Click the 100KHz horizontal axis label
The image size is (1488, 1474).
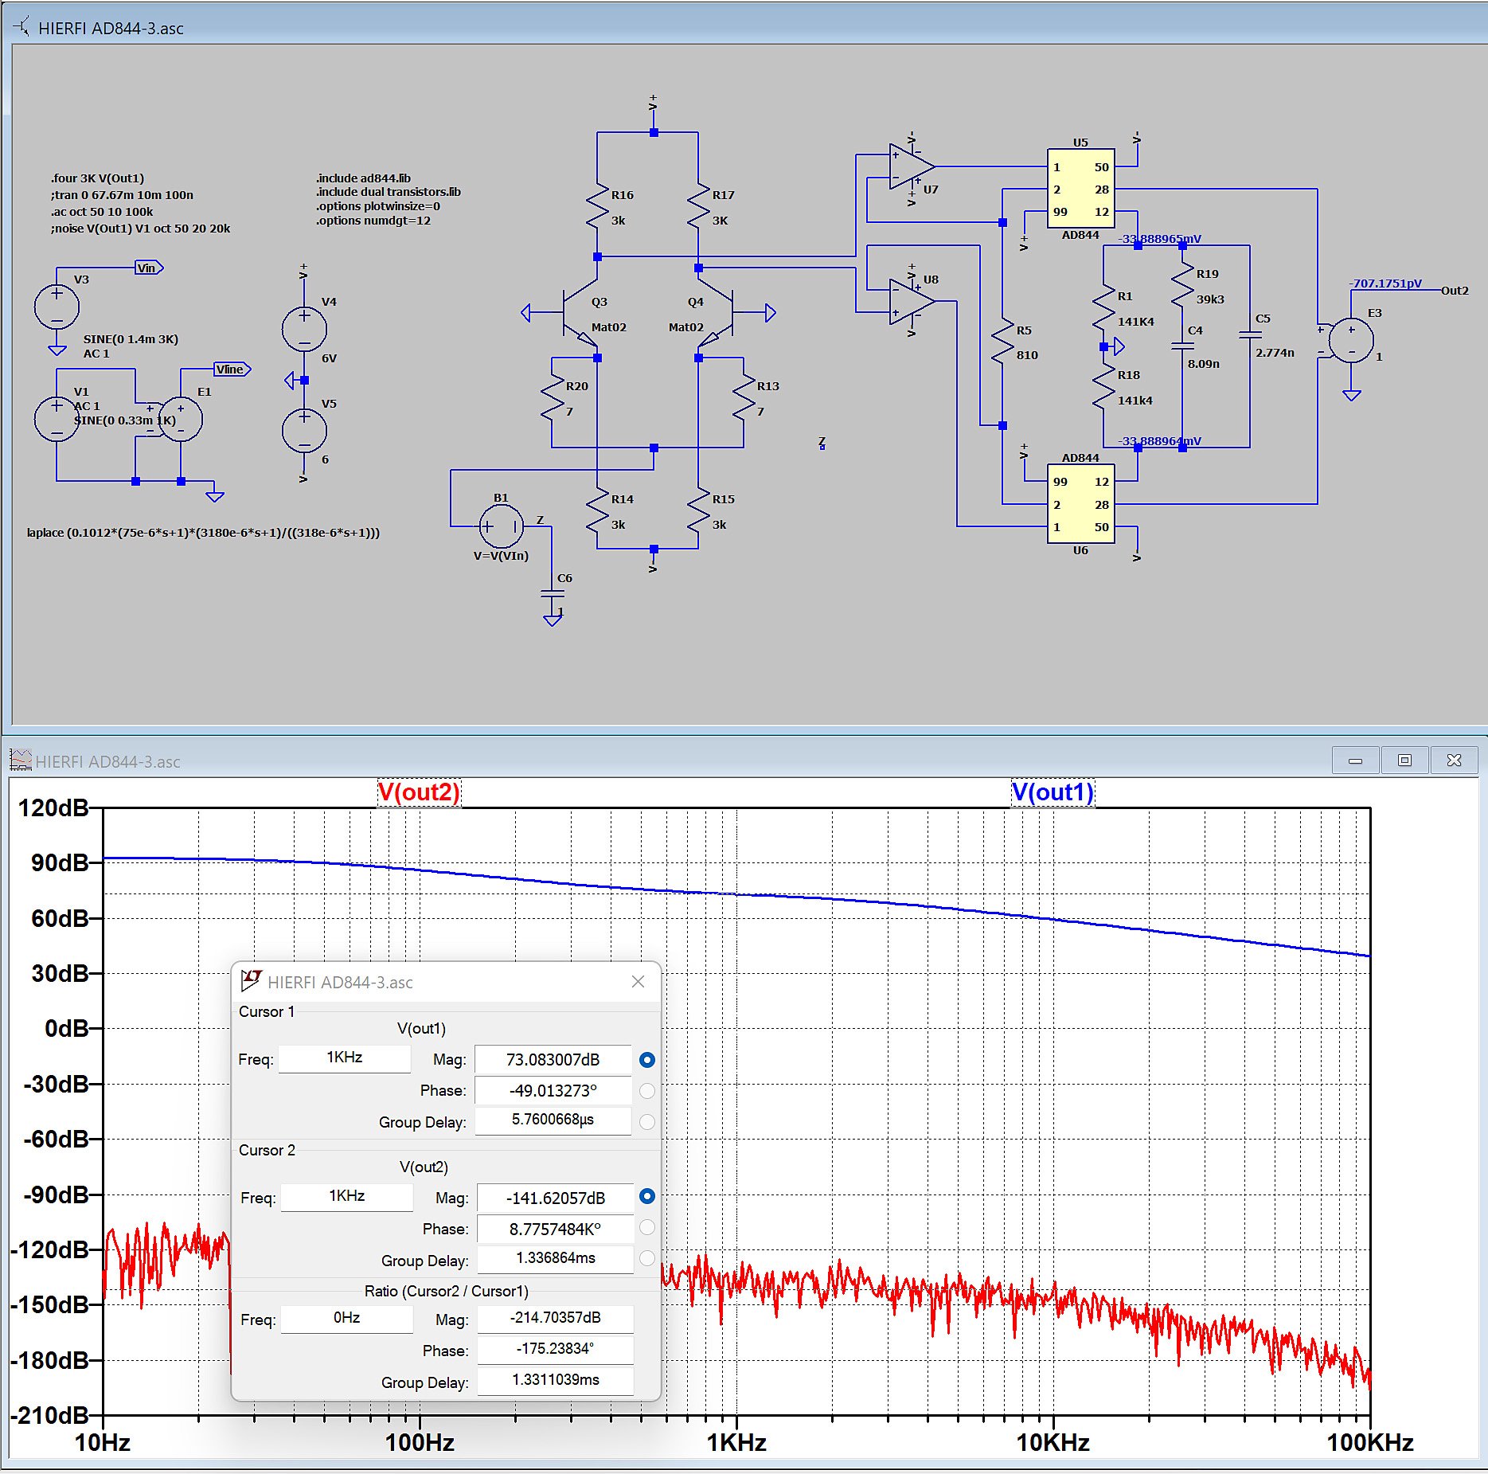tap(1369, 1442)
